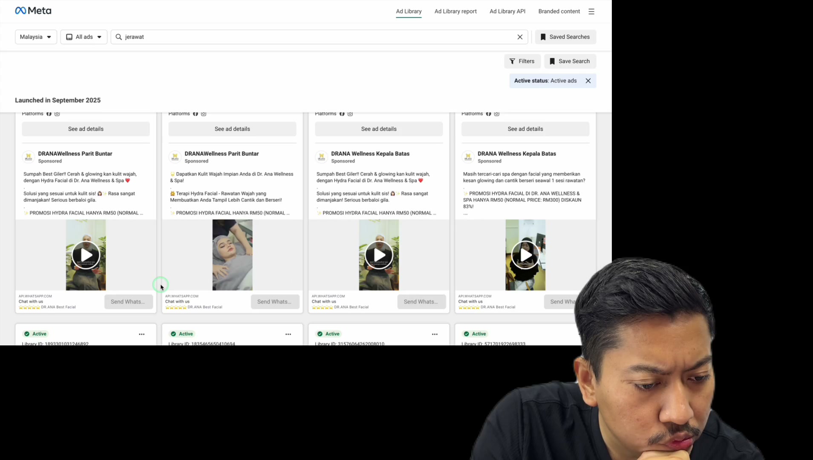Viewport: 813px width, 460px height.
Task: Open Saved Searches
Action: click(x=565, y=37)
